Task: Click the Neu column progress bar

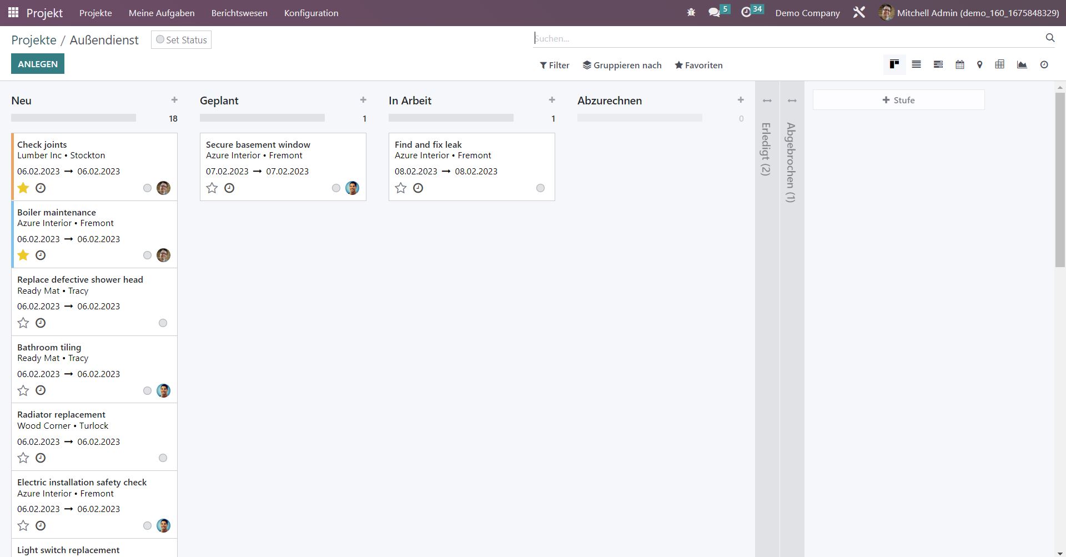Action: coord(73,118)
